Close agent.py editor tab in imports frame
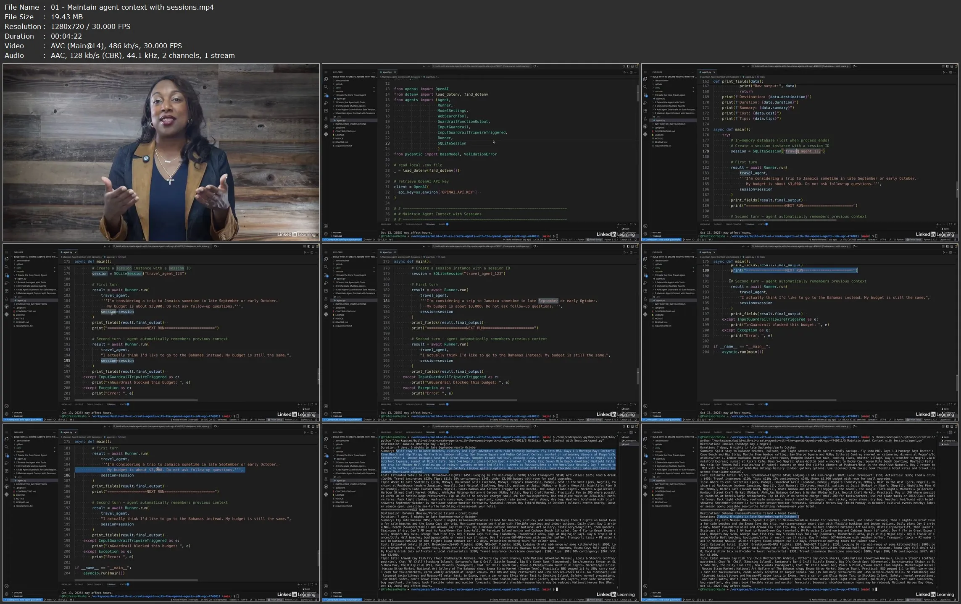961x604 pixels. 395,72
